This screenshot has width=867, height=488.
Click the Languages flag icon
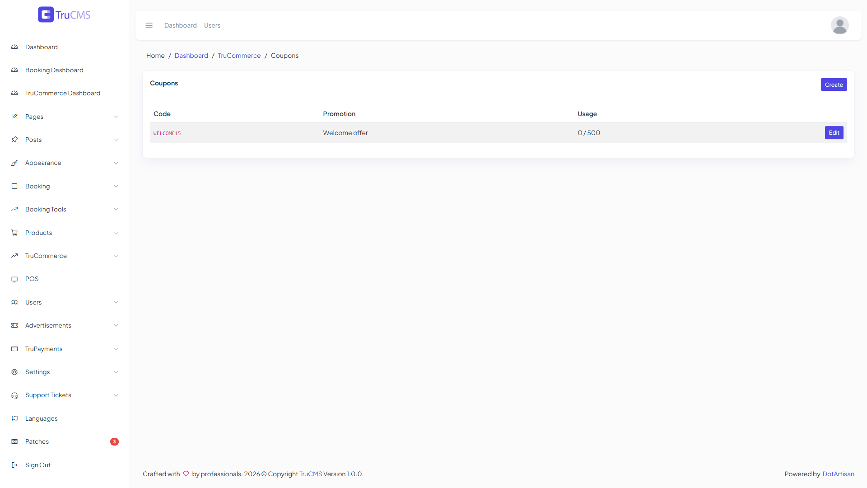(x=14, y=418)
